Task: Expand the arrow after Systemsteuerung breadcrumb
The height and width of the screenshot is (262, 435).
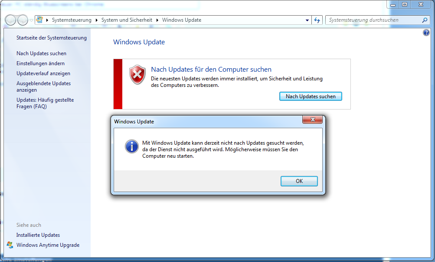Action: tap(97, 20)
